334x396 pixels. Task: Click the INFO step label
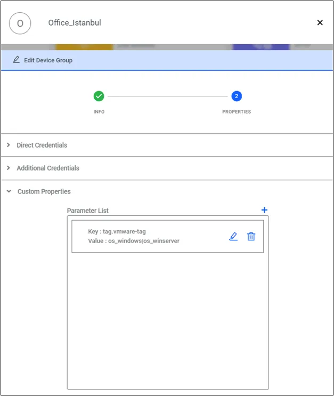point(99,111)
